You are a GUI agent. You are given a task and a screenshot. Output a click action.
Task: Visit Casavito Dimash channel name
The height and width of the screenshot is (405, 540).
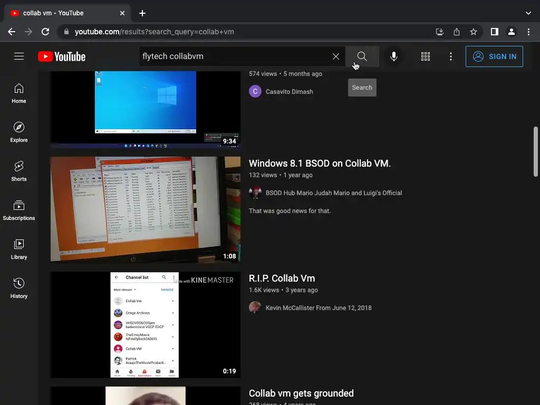coord(290,92)
